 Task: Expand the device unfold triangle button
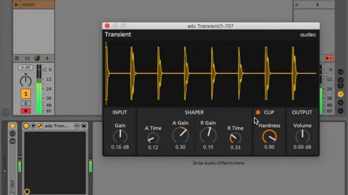click(x=33, y=126)
